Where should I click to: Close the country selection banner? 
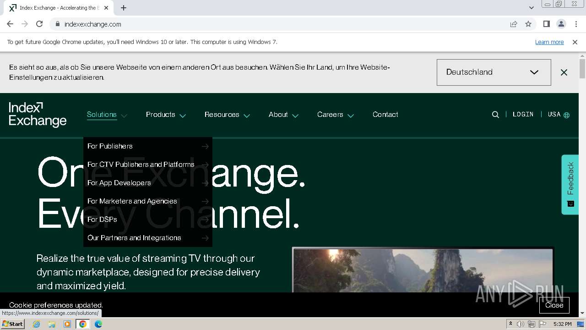pyautogui.click(x=564, y=72)
